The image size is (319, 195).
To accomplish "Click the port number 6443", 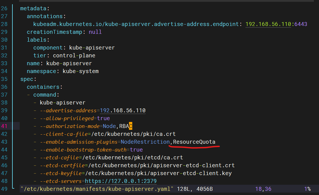I will pyautogui.click(x=301, y=24).
